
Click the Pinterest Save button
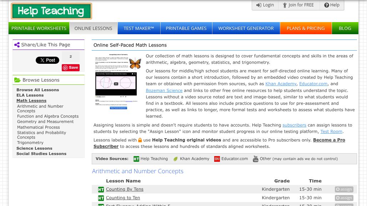71,68
